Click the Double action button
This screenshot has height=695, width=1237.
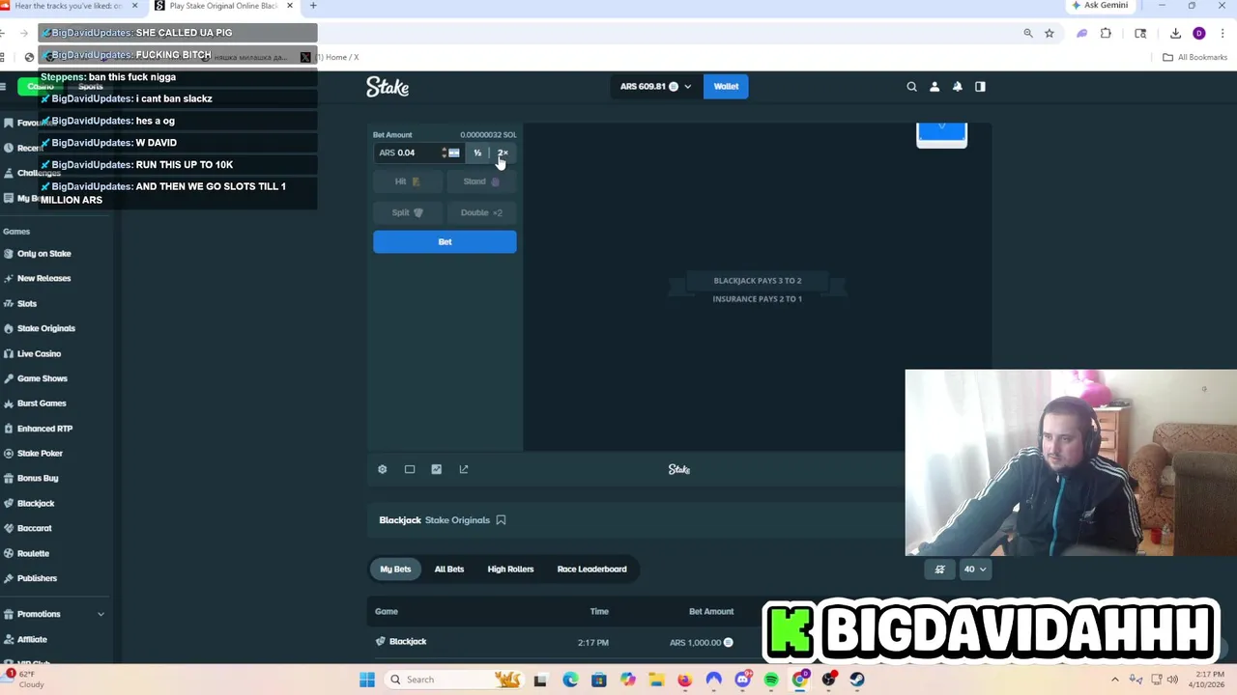coord(481,212)
